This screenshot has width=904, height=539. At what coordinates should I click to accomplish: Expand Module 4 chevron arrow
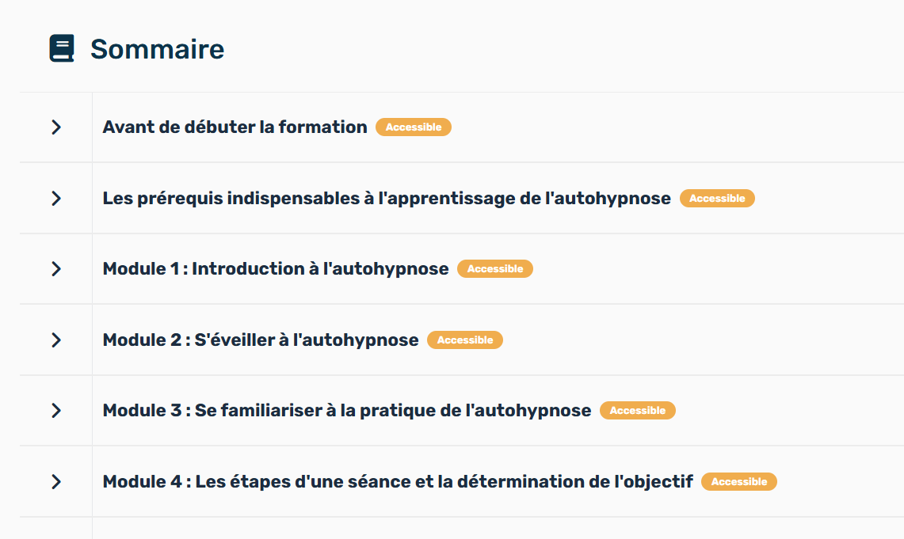pyautogui.click(x=55, y=481)
